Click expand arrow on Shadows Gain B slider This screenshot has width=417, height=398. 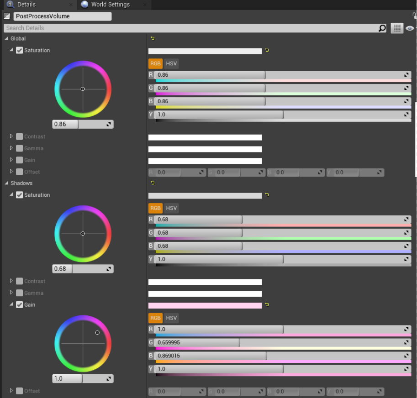[x=406, y=356]
